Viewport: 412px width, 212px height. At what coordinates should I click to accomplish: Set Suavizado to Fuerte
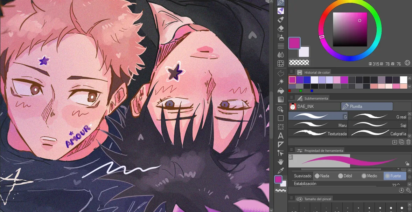(x=394, y=176)
